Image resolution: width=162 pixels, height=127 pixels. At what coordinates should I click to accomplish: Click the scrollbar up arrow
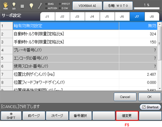(x=160, y=24)
